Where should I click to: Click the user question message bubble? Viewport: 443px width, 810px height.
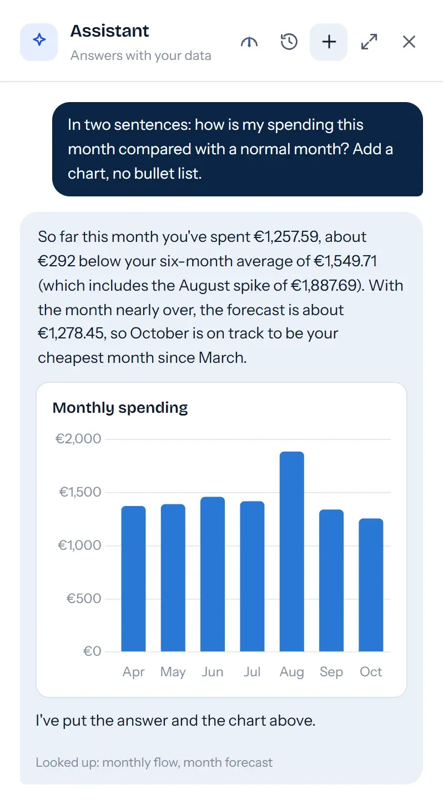[238, 149]
